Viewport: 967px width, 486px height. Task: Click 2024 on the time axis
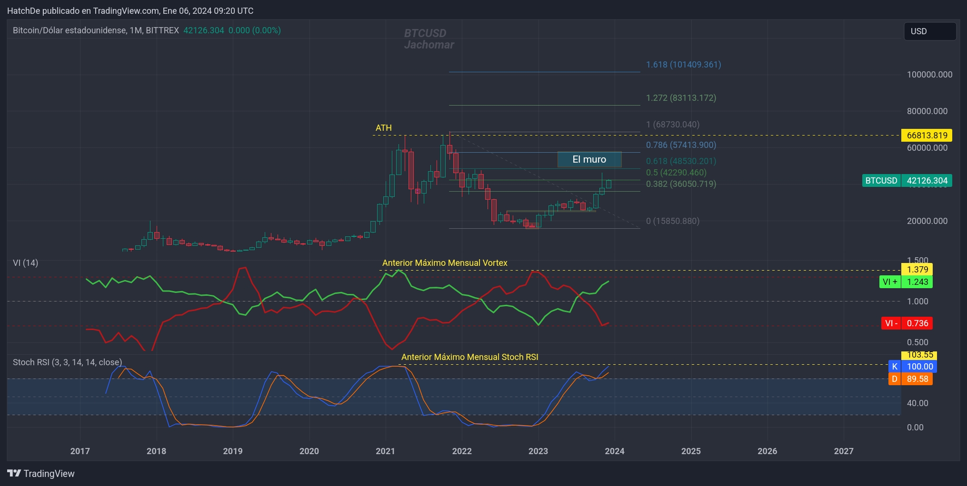click(x=615, y=451)
